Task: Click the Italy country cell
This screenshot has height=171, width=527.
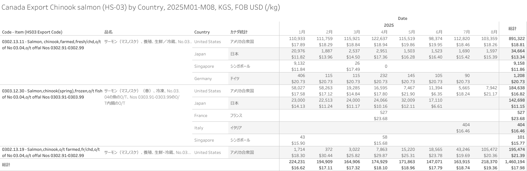Action: (x=199, y=128)
